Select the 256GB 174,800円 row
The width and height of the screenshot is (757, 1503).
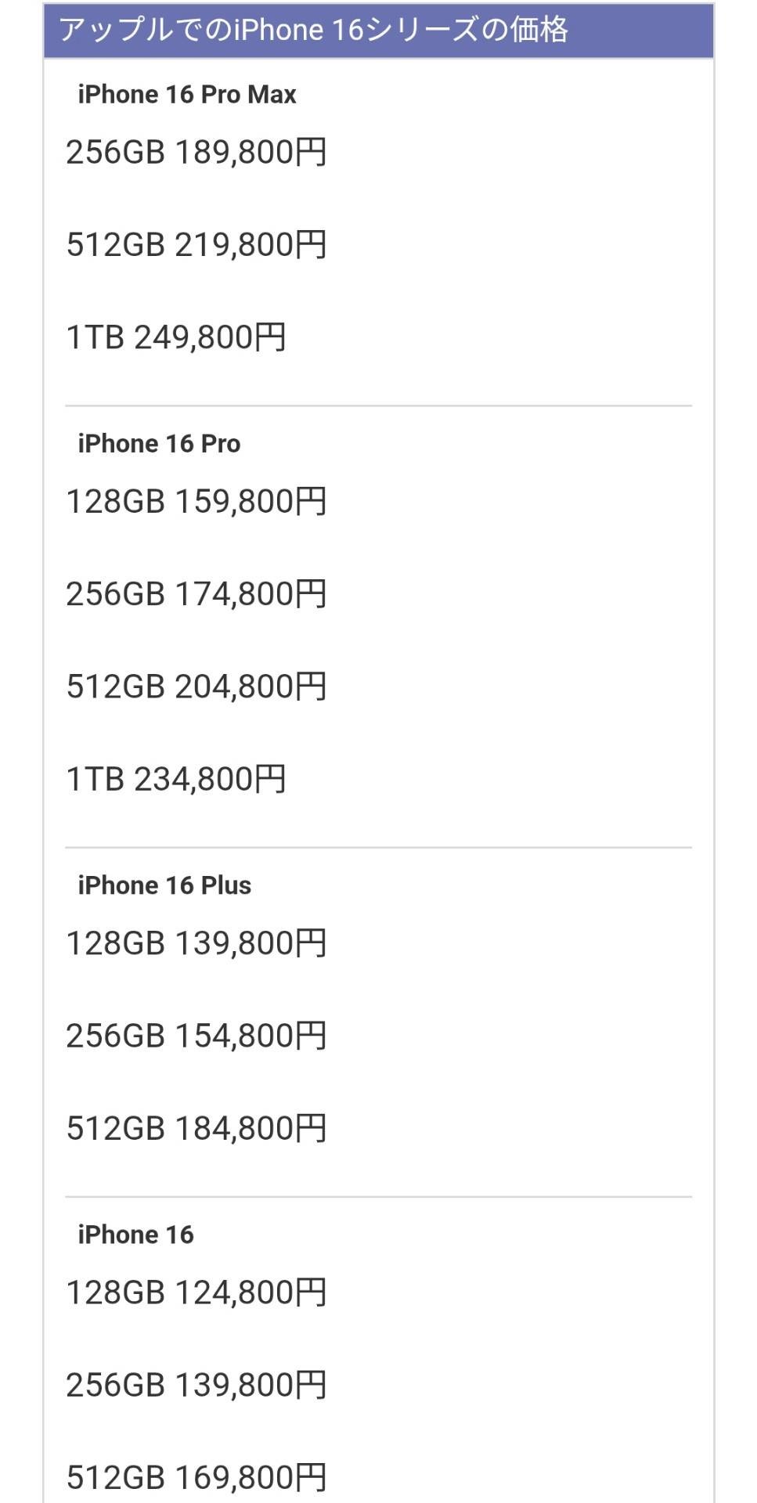coord(196,593)
